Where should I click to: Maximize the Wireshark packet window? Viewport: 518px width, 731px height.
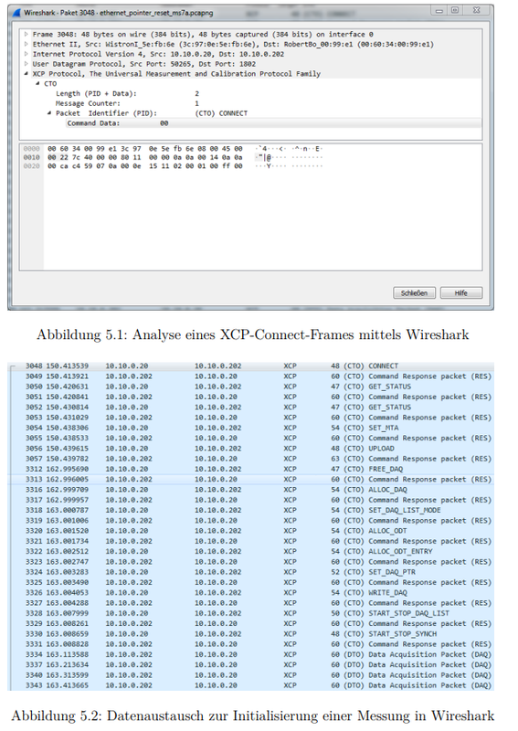455,10
